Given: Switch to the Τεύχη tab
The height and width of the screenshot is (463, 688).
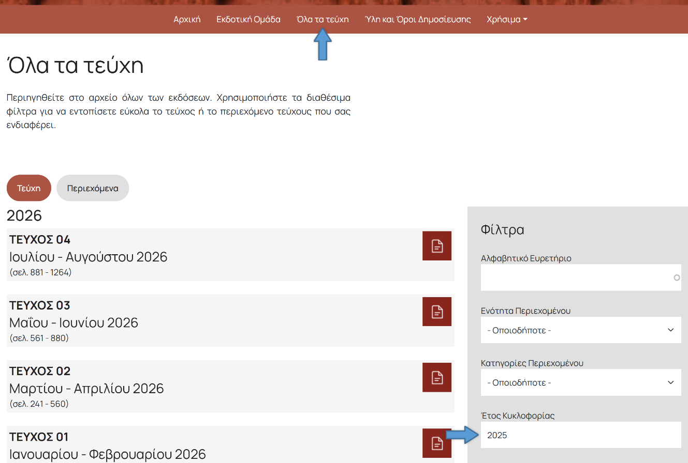Looking at the screenshot, I should coord(29,188).
